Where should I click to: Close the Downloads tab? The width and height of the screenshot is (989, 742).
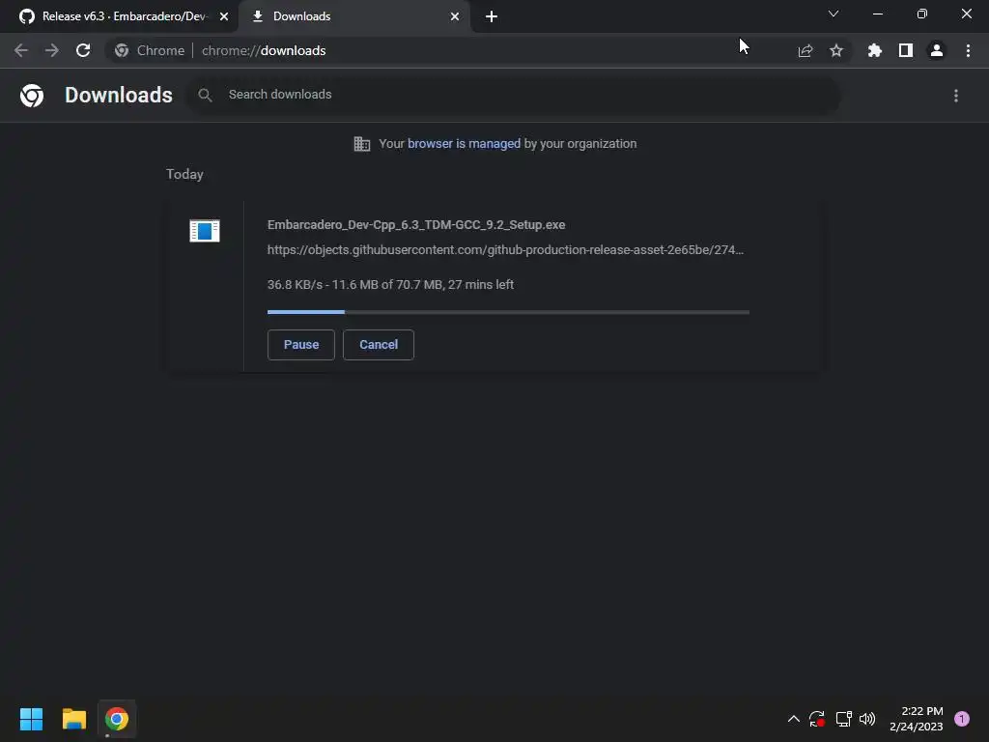(455, 16)
